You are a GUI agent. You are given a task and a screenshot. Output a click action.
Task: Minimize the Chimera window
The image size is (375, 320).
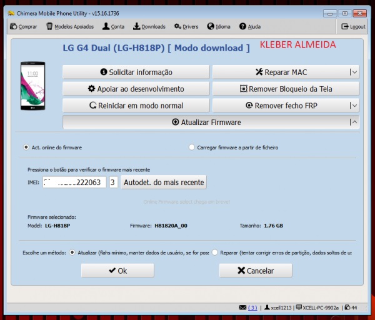(x=330, y=13)
